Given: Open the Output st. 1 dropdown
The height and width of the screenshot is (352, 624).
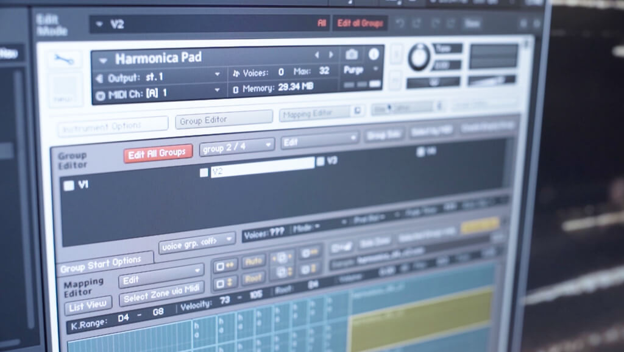Looking at the screenshot, I should (x=218, y=74).
